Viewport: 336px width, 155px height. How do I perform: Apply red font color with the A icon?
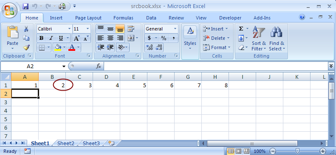(72, 47)
